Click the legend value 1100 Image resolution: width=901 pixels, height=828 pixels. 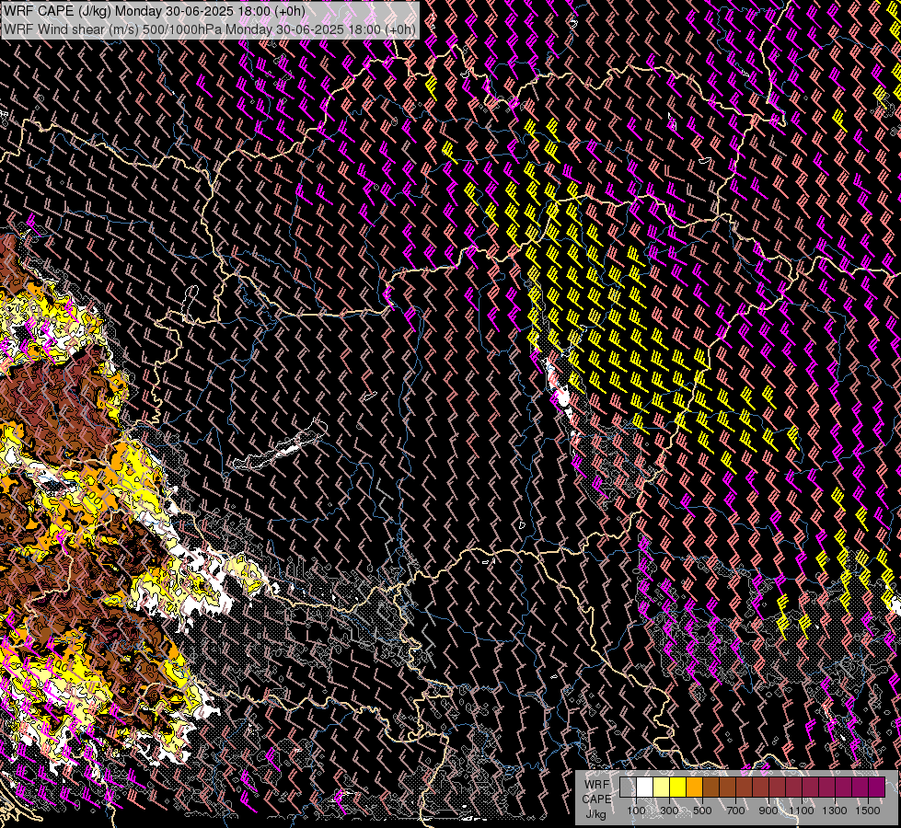click(x=802, y=811)
